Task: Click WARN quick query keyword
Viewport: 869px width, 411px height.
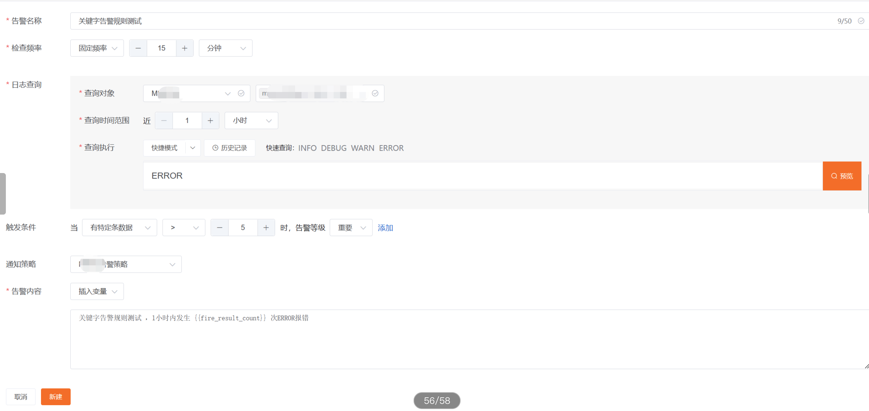Action: click(362, 148)
